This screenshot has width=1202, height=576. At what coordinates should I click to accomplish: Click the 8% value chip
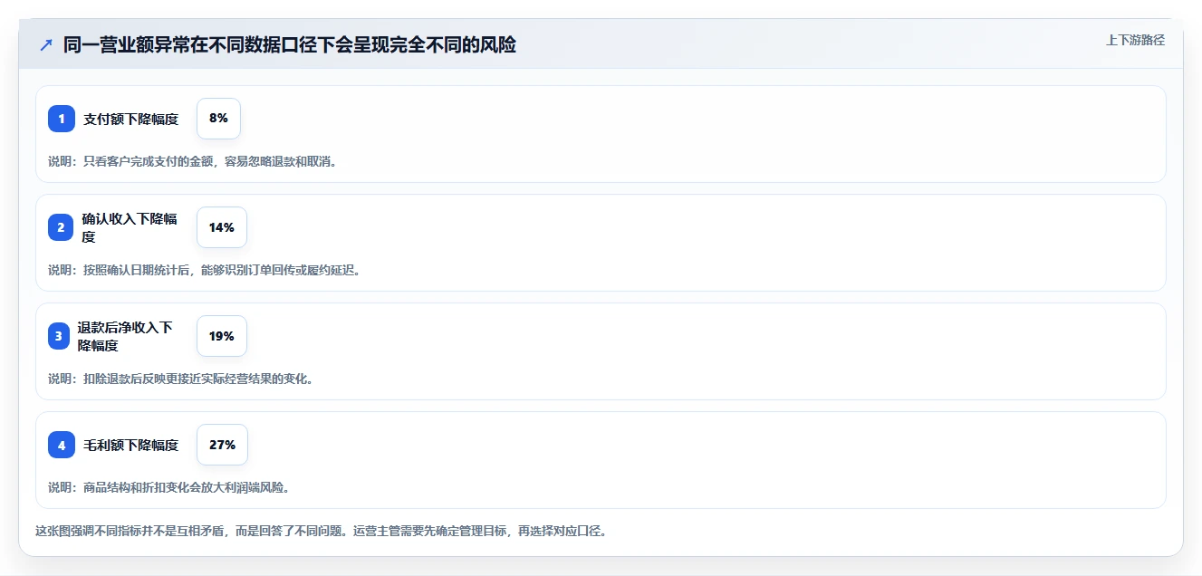[218, 119]
